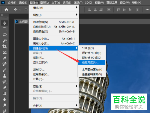
Task: Choose 自动对比度(U) menu entry
Action: 54,27
